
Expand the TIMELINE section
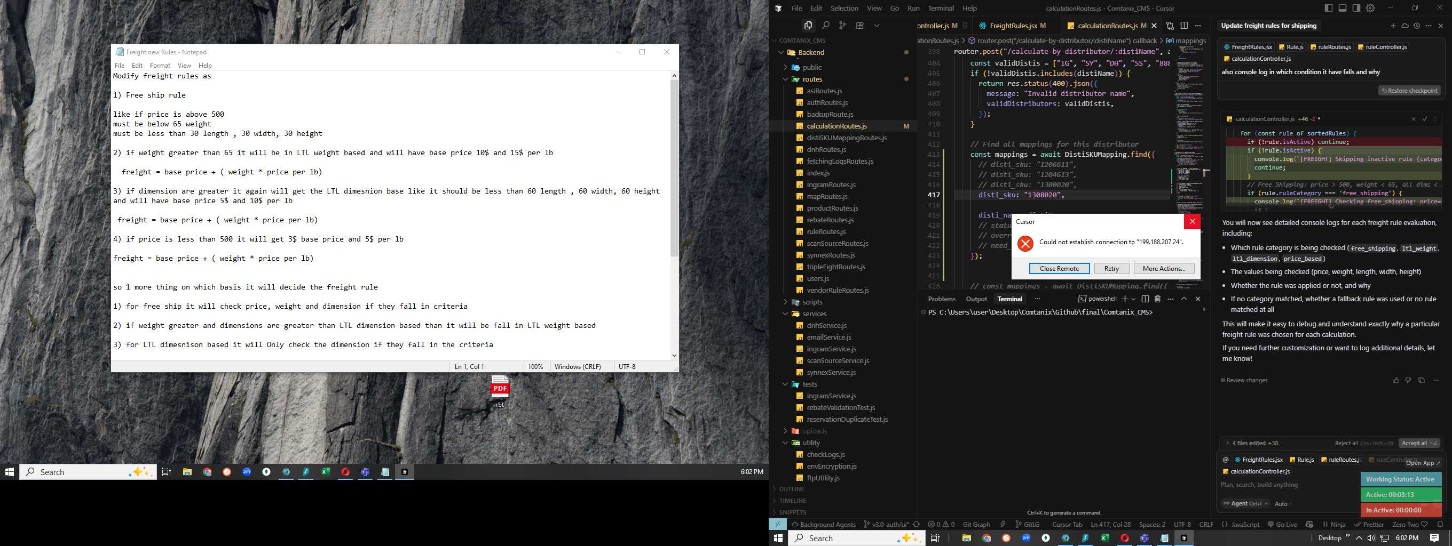792,501
